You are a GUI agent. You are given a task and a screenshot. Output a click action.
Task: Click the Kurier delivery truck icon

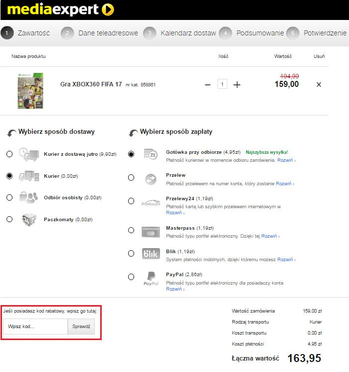click(x=29, y=176)
